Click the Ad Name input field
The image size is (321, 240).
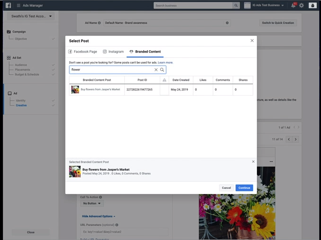(164, 23)
